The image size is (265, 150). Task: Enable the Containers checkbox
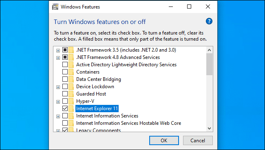pos(65,72)
